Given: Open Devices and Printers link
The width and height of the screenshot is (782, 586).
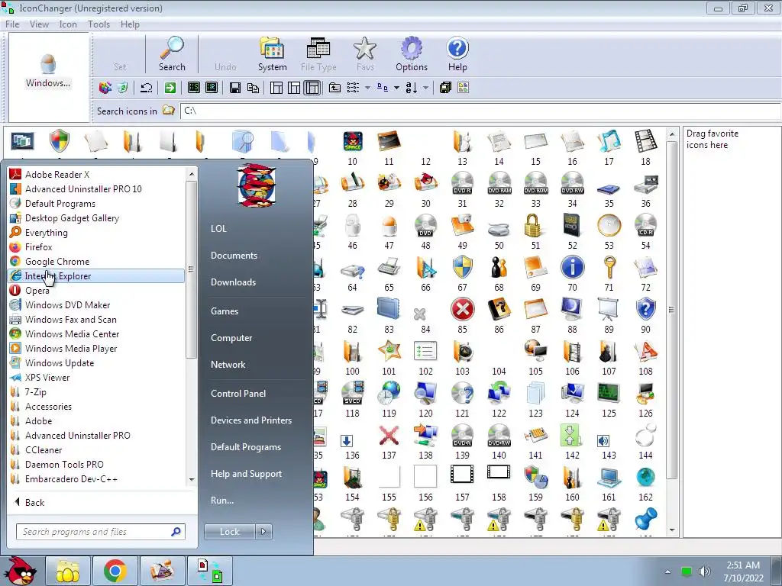Looking at the screenshot, I should (250, 420).
